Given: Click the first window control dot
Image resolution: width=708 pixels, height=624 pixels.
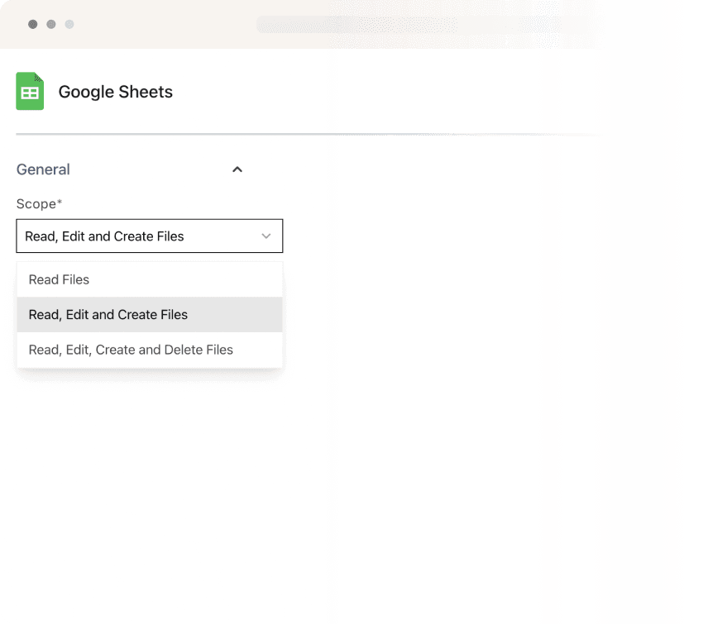Looking at the screenshot, I should pos(32,24).
